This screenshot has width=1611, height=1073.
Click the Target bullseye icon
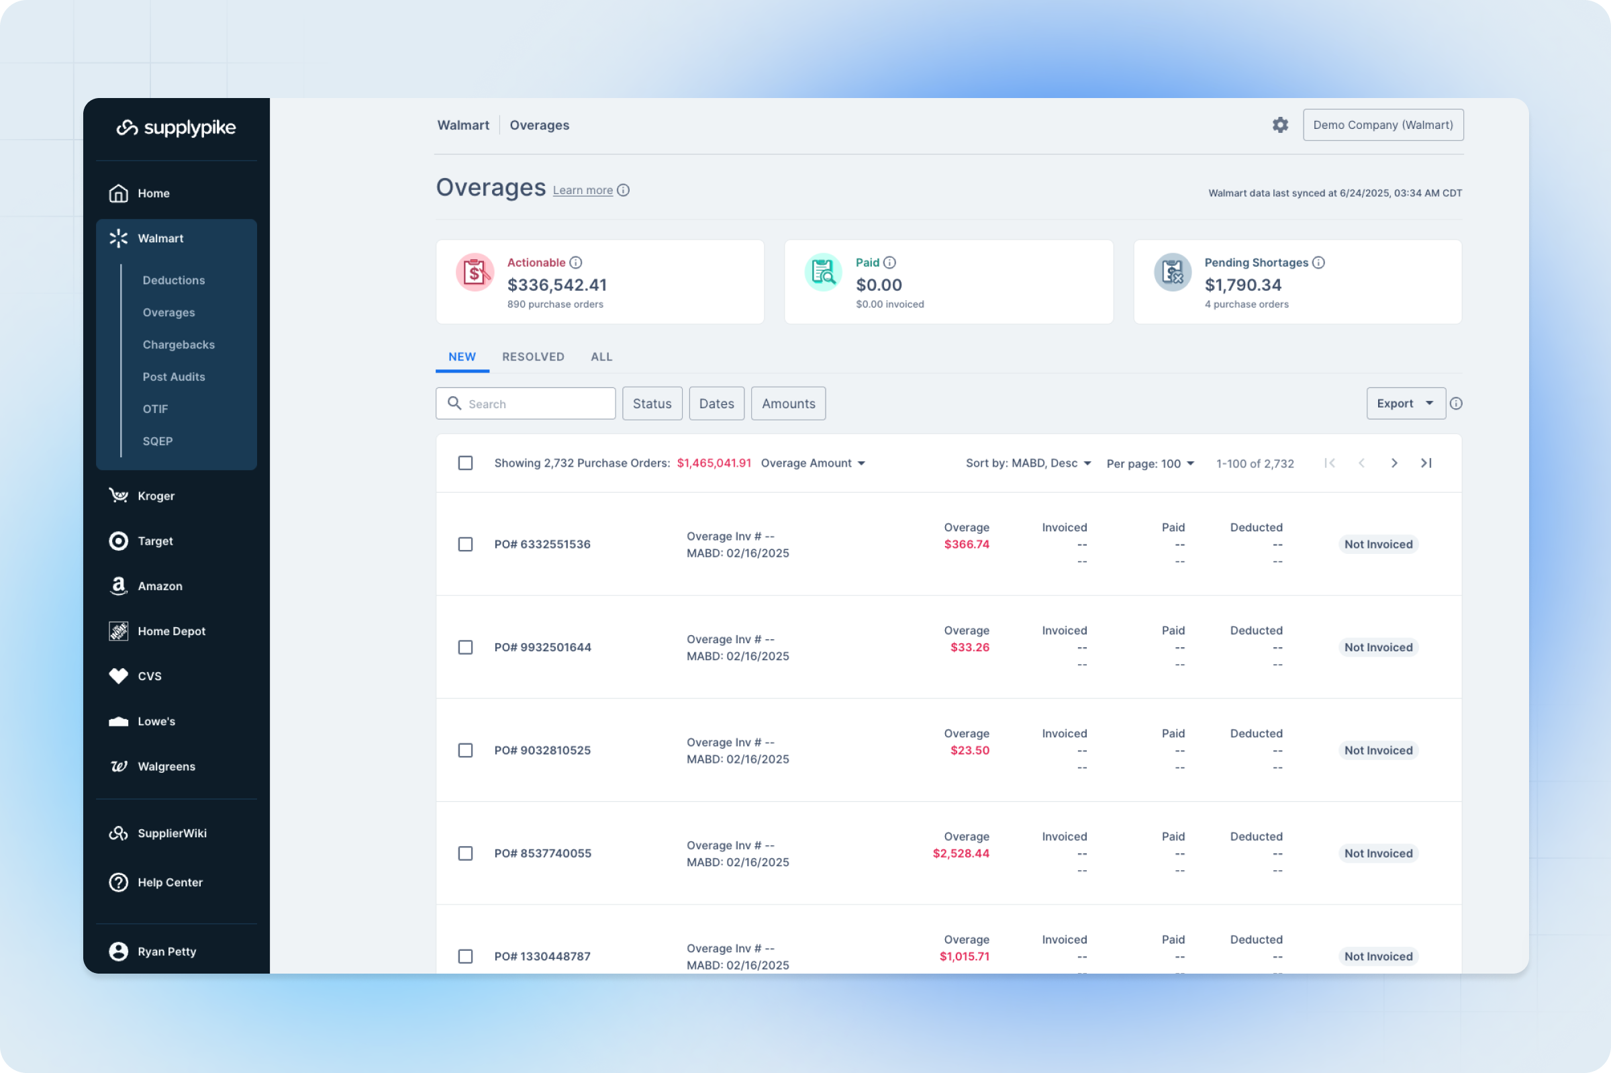click(x=118, y=541)
